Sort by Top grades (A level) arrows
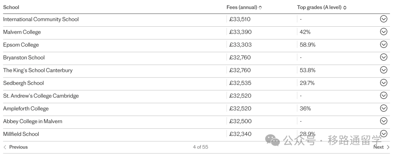 [345, 8]
